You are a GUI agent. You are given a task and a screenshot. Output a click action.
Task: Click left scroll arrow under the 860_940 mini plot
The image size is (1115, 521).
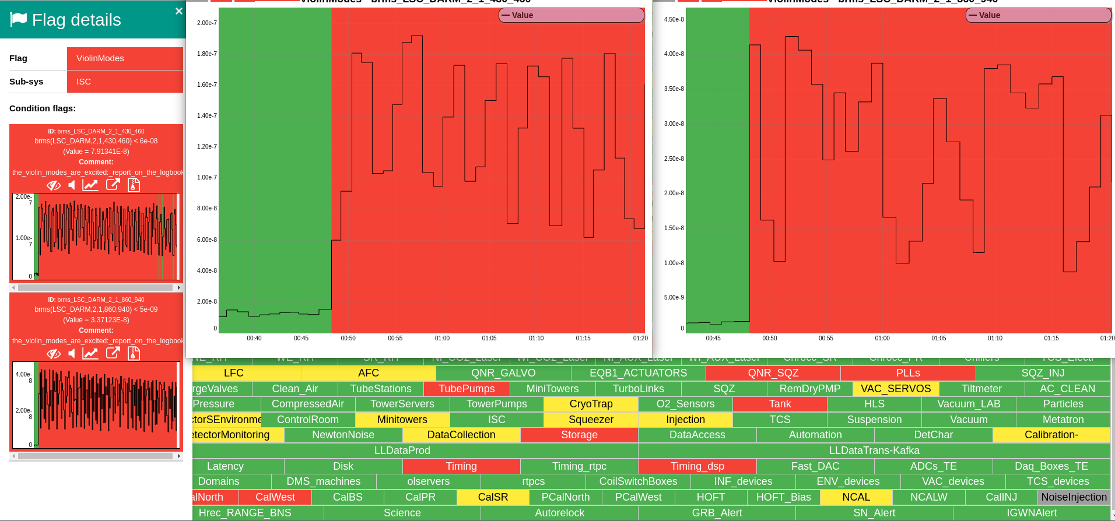click(13, 456)
